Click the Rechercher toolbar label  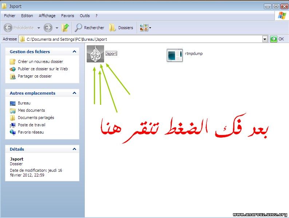94,28
